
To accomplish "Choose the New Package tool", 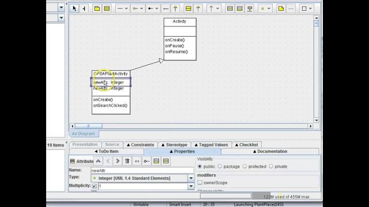I will click(97, 9).
